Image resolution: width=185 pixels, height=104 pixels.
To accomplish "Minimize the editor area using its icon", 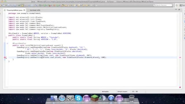I will (x=176, y=10).
